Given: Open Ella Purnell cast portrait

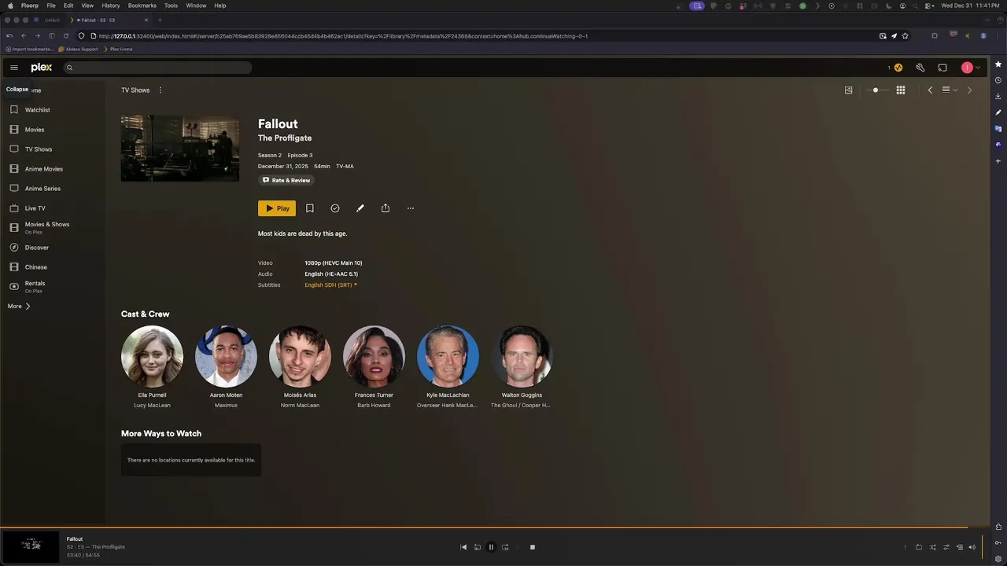Looking at the screenshot, I should pos(152,357).
